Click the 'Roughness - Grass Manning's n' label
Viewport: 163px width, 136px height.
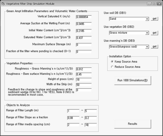coord(44,69)
